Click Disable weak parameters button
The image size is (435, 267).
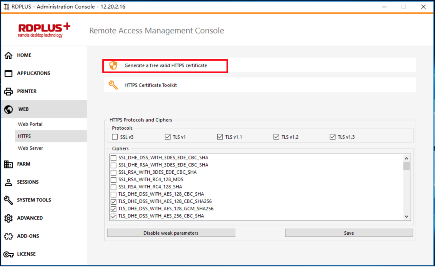point(171,233)
